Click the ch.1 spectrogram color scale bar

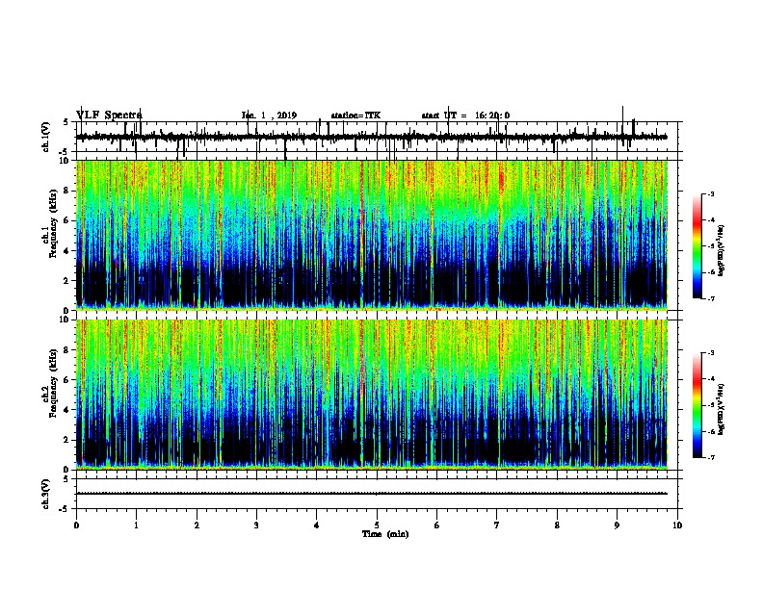pyautogui.click(x=697, y=246)
